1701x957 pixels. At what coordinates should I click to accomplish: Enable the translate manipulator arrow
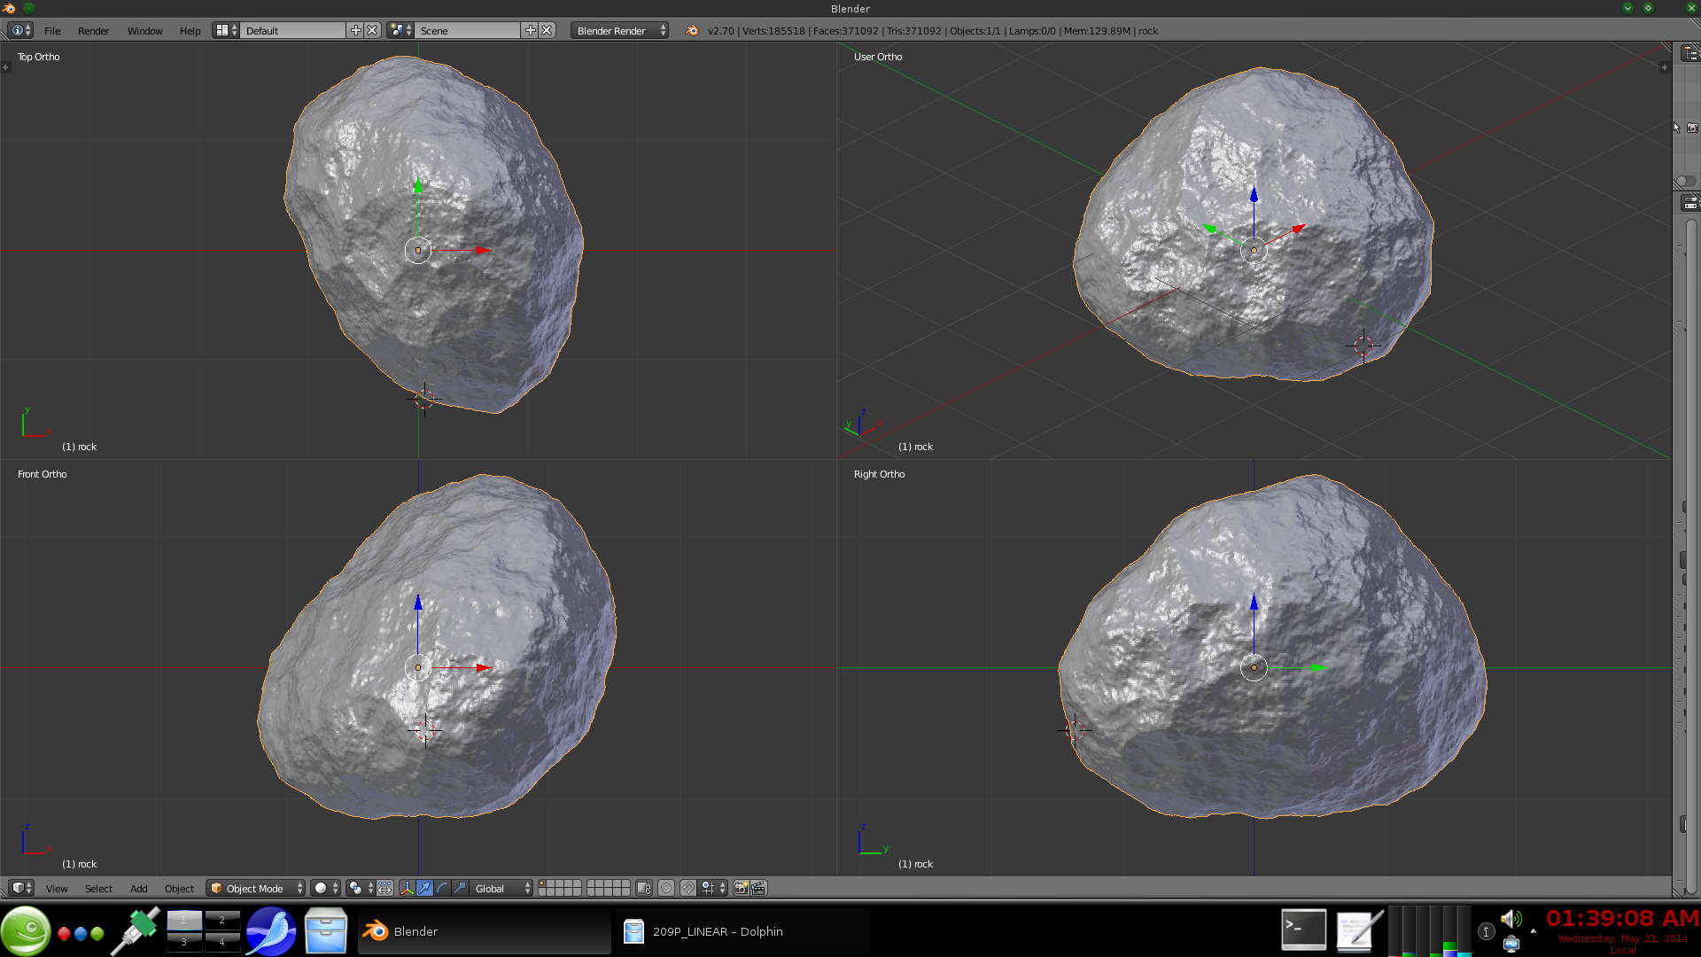click(424, 888)
